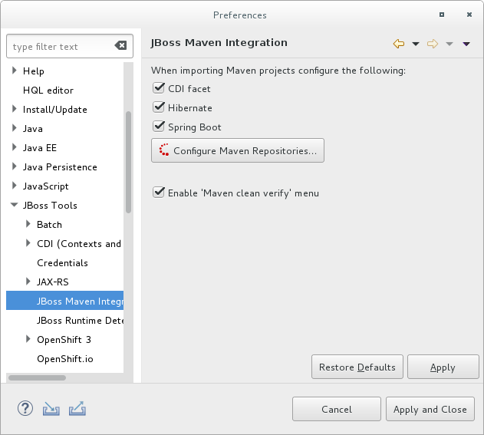Maximize the Preferences dialog window
484x435 pixels.
442,15
